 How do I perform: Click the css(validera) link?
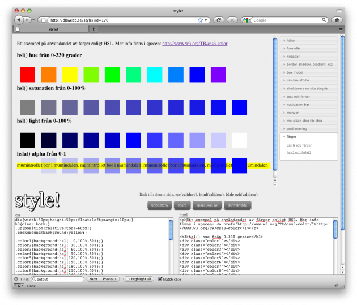tap(186, 194)
